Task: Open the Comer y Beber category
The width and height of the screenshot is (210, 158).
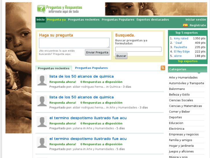Action: point(179,112)
